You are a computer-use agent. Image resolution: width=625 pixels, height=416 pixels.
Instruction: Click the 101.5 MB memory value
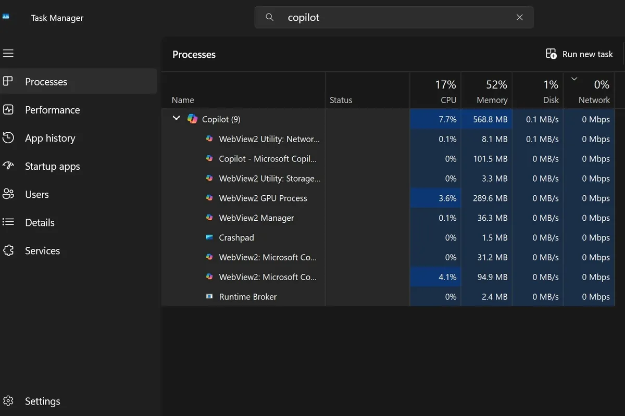point(490,159)
